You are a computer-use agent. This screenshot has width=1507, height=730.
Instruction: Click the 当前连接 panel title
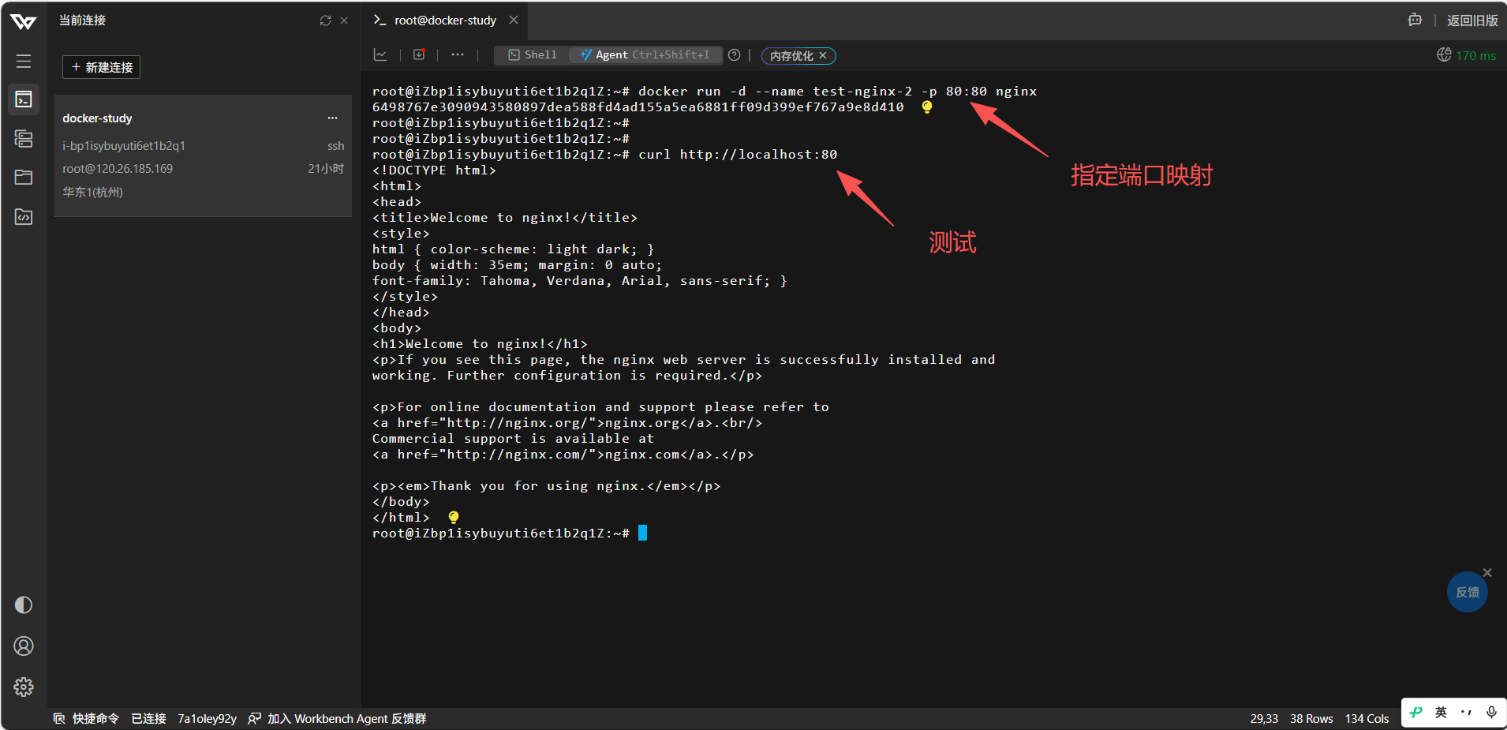82,21
